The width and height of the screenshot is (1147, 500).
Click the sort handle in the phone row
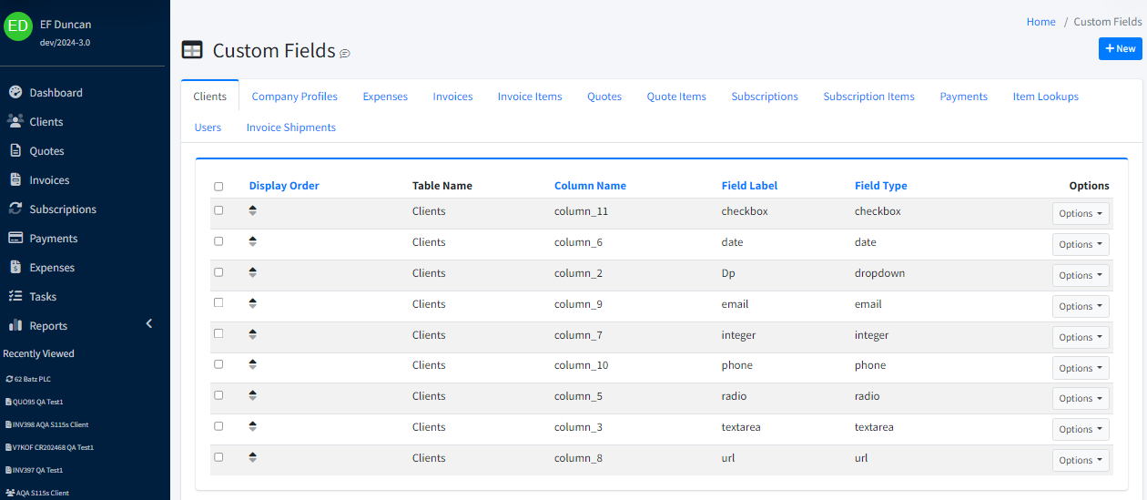252,364
